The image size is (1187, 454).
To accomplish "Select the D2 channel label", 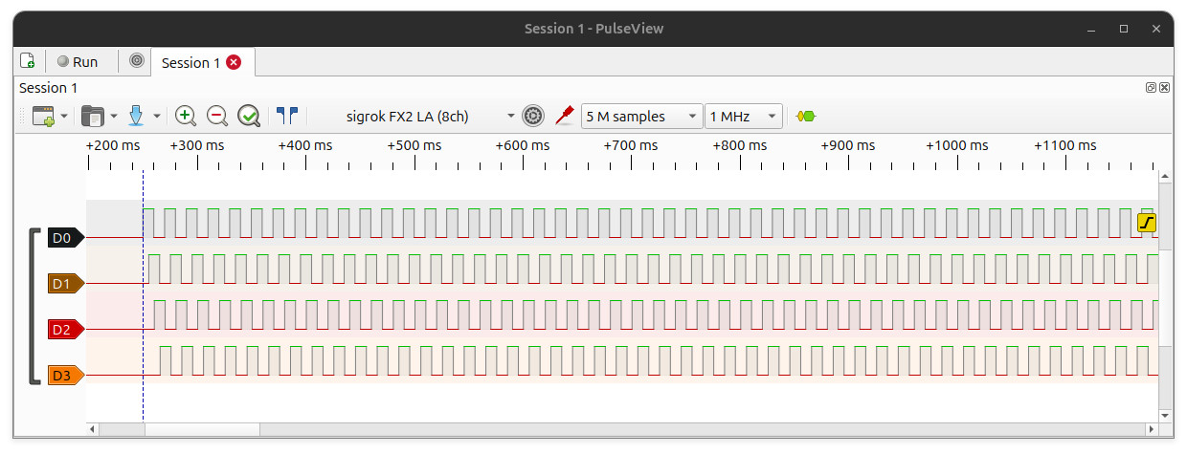I will (66, 330).
